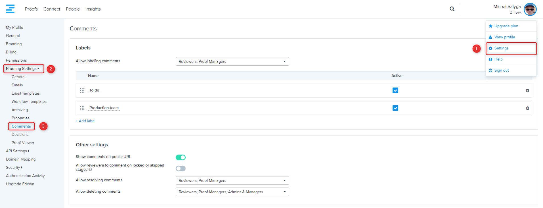The width and height of the screenshot is (543, 208).
Task: Click help icon beside locked or skipped stages
Action: click(90, 170)
